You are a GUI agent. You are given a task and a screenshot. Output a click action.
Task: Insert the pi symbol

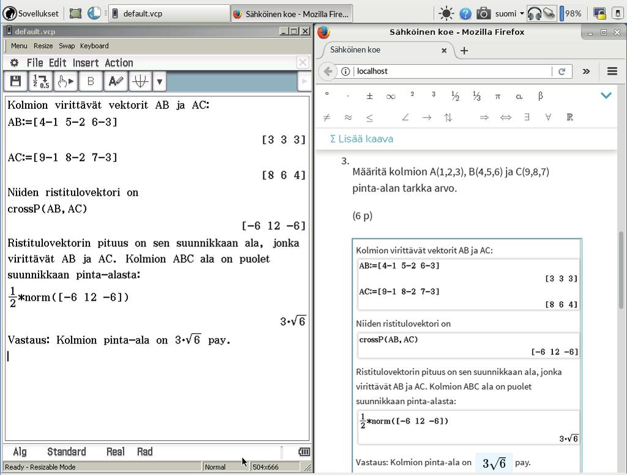coord(497,96)
